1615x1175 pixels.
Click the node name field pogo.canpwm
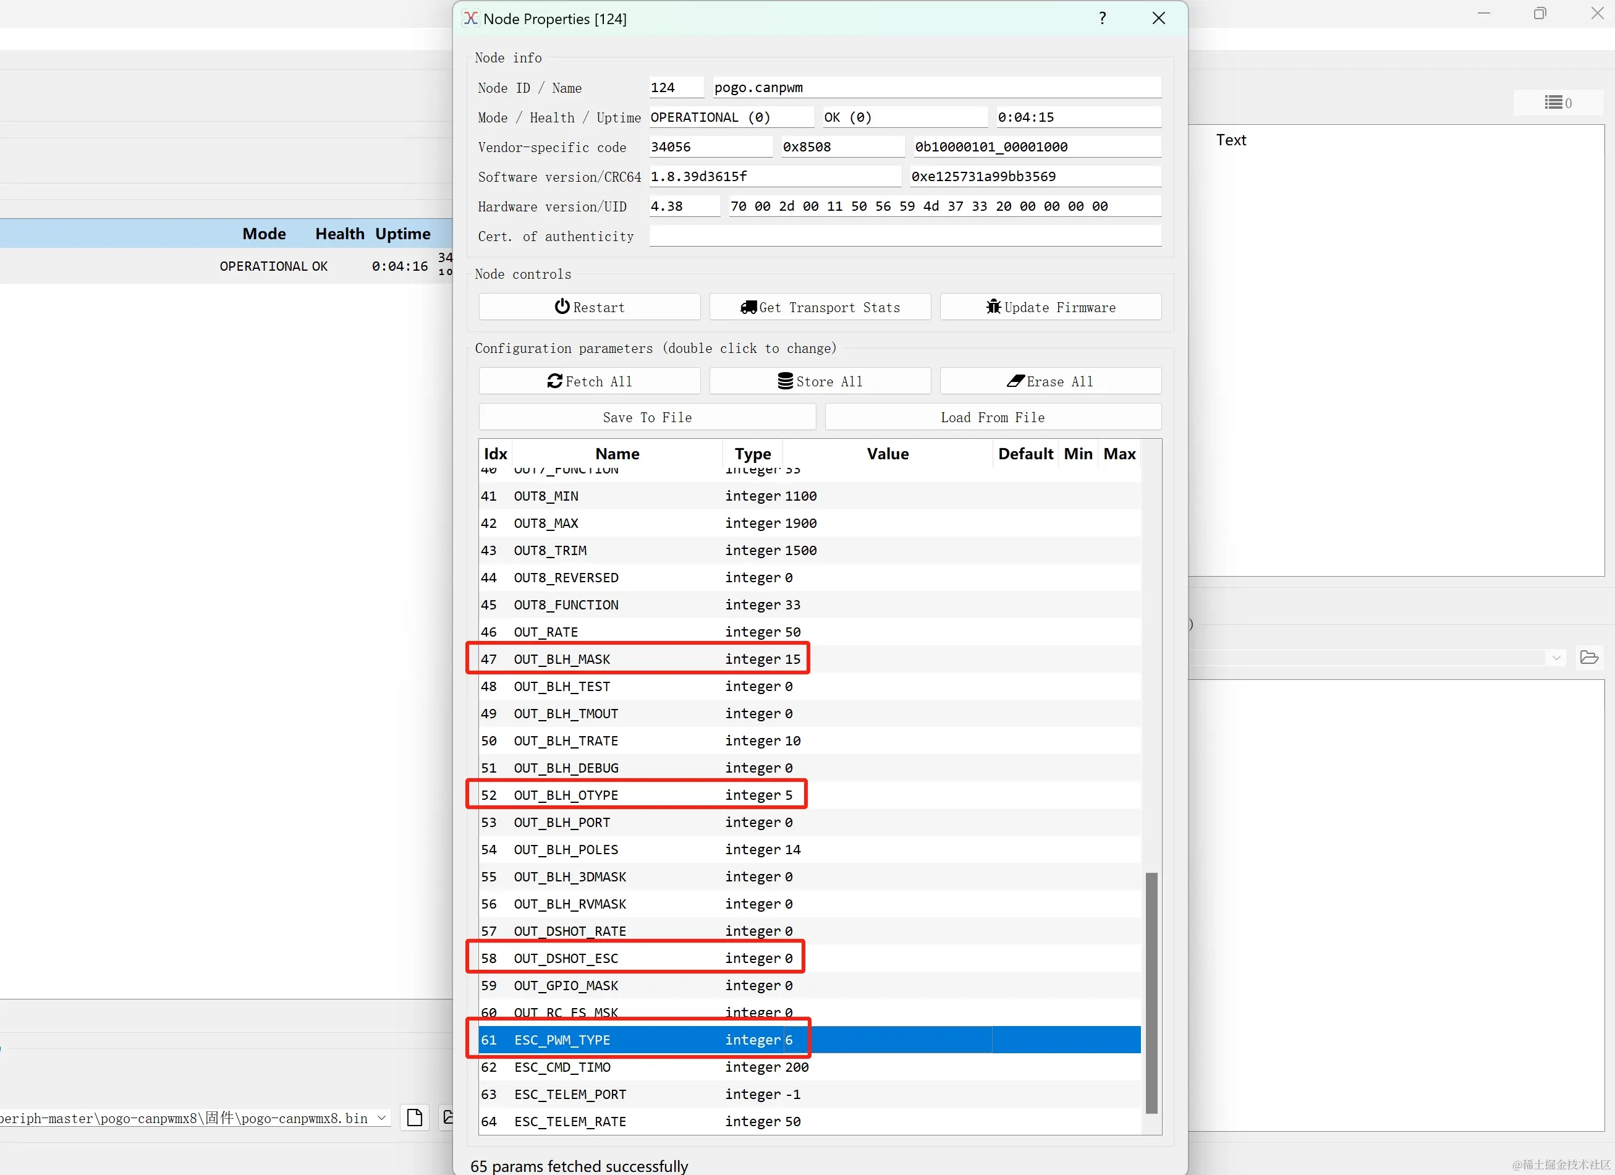[x=935, y=88]
